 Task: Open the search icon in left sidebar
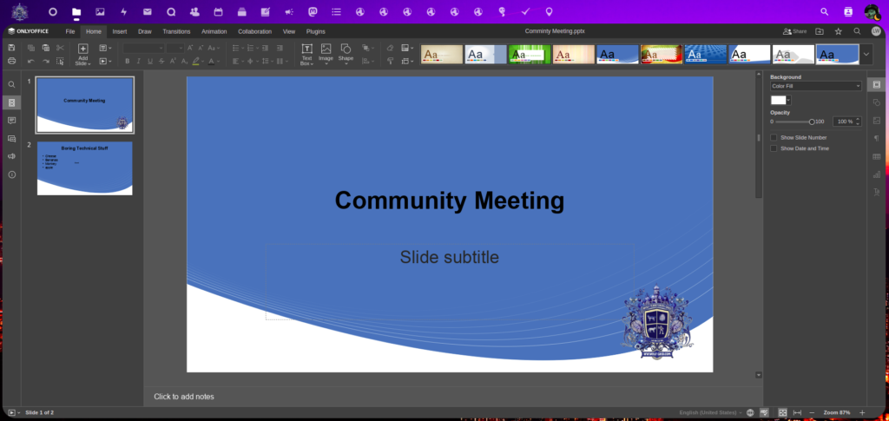tap(12, 85)
